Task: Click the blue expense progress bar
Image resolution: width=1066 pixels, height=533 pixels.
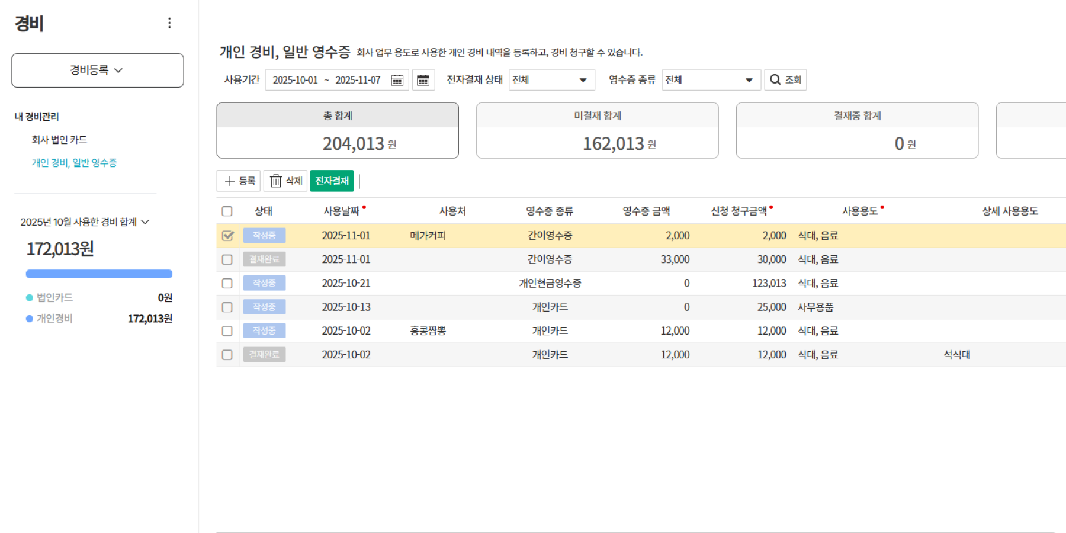Action: coord(98,274)
